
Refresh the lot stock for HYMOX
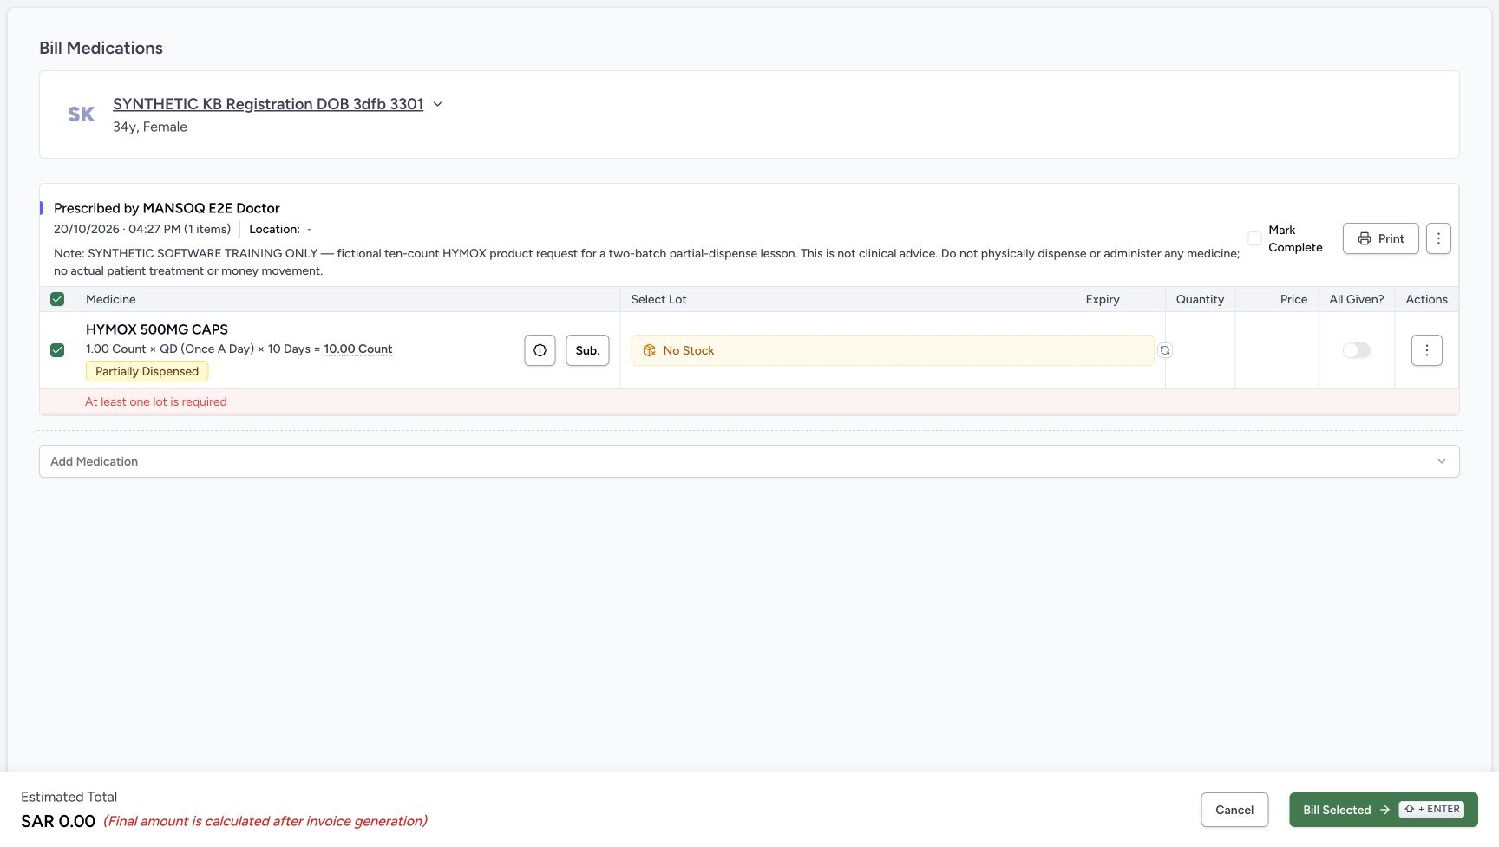1165,350
